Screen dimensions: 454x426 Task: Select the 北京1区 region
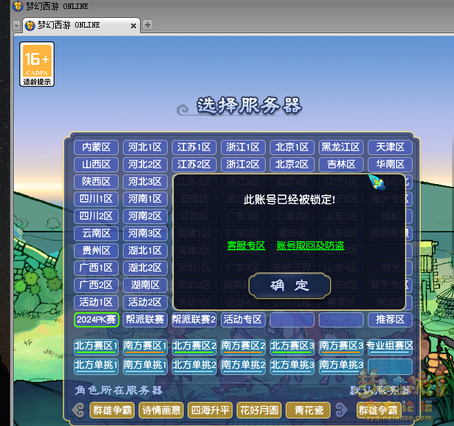pos(292,148)
